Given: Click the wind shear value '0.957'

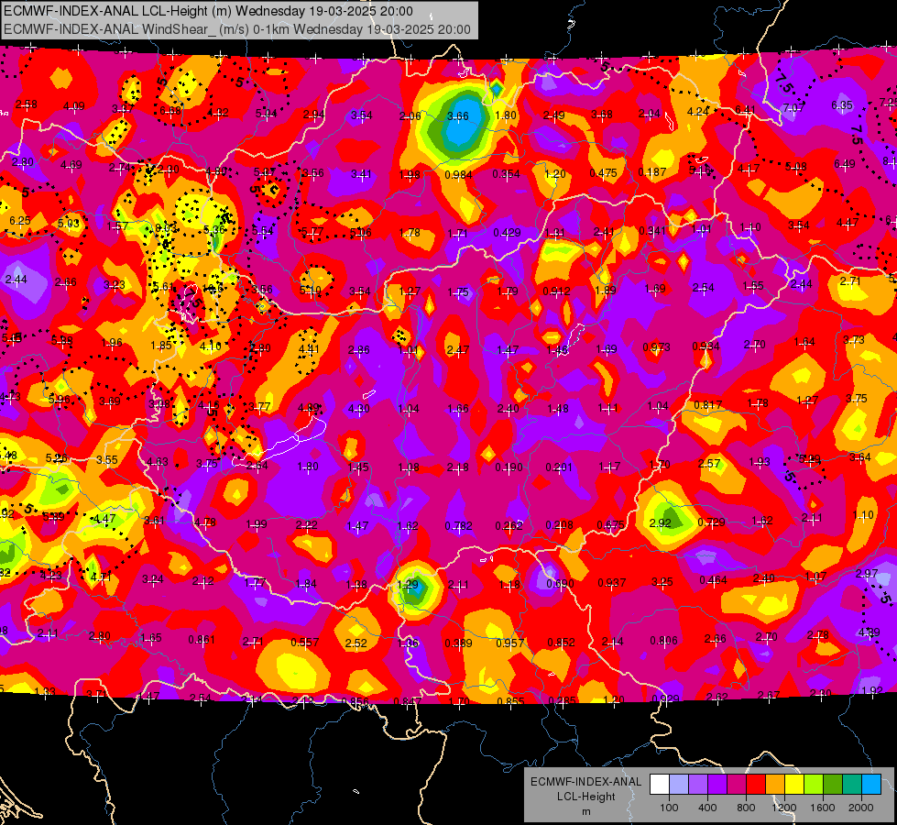Looking at the screenshot, I should point(510,643).
